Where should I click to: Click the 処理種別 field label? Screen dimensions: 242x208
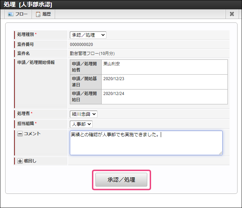pyautogui.click(x=26, y=35)
